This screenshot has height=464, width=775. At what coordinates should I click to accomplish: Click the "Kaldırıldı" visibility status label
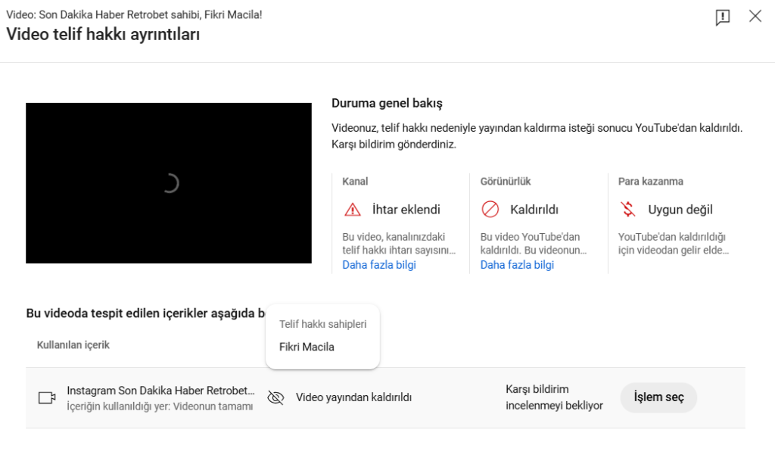coord(534,210)
